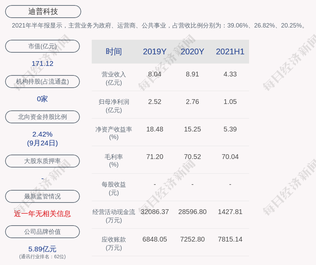
Task: Select the 北向资金持股比例 label pill
Action: point(42,117)
